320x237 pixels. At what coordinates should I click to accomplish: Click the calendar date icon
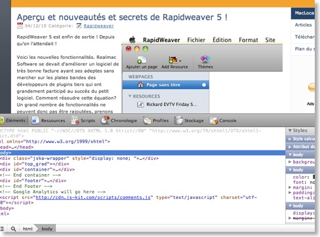[x=20, y=26]
